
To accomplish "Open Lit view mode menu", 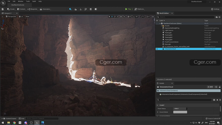I will 21,17.
